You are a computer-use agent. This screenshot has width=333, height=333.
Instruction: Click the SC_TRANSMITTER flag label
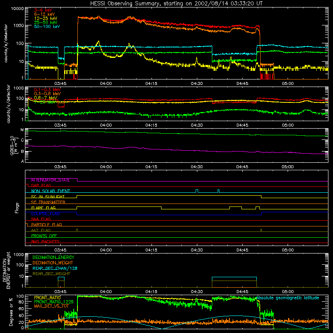(48, 202)
